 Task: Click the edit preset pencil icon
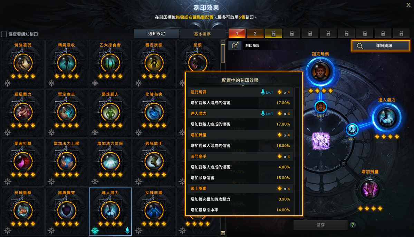[235, 45]
